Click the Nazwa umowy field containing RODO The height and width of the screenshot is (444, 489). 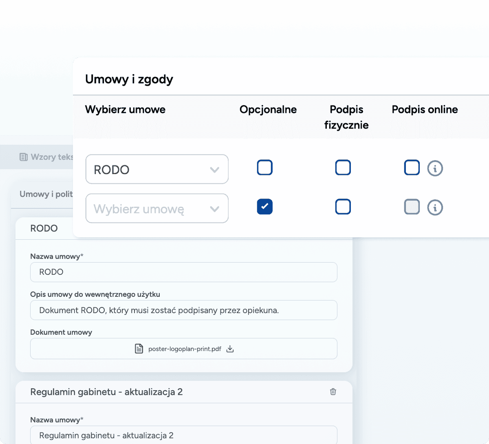pos(183,272)
